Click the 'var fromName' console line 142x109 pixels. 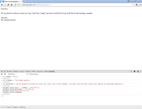[x=16, y=80]
